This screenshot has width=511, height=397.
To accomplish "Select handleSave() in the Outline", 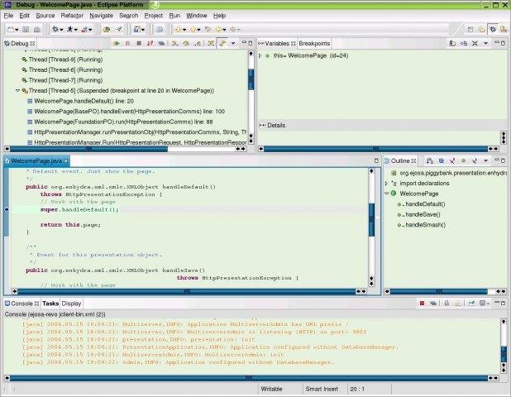I will tap(423, 214).
